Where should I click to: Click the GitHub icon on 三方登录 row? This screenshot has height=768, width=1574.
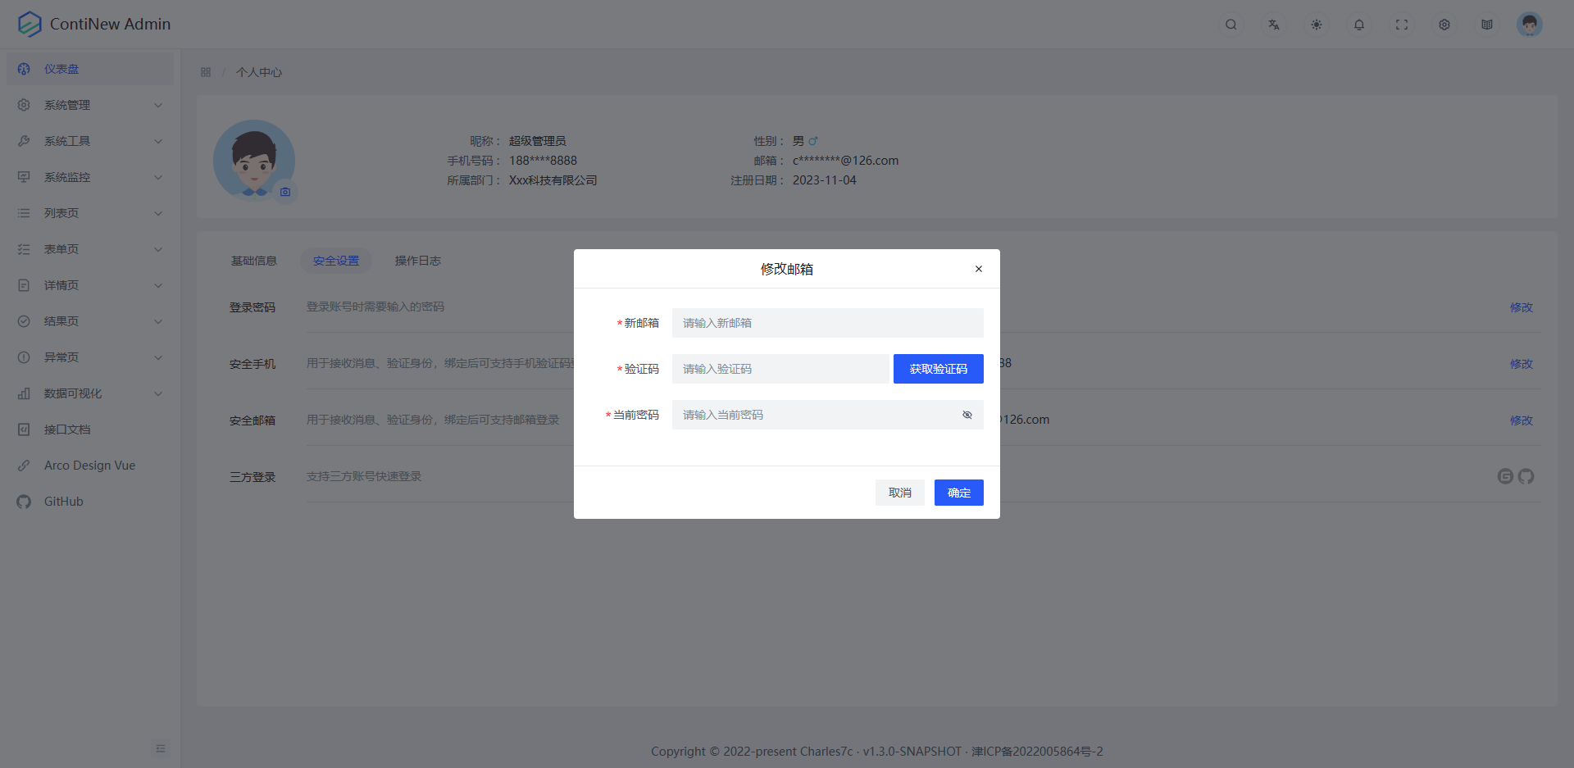(x=1526, y=476)
